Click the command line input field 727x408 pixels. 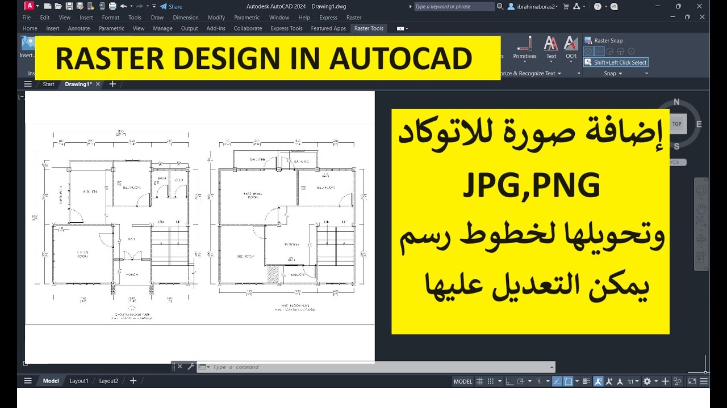(375, 367)
